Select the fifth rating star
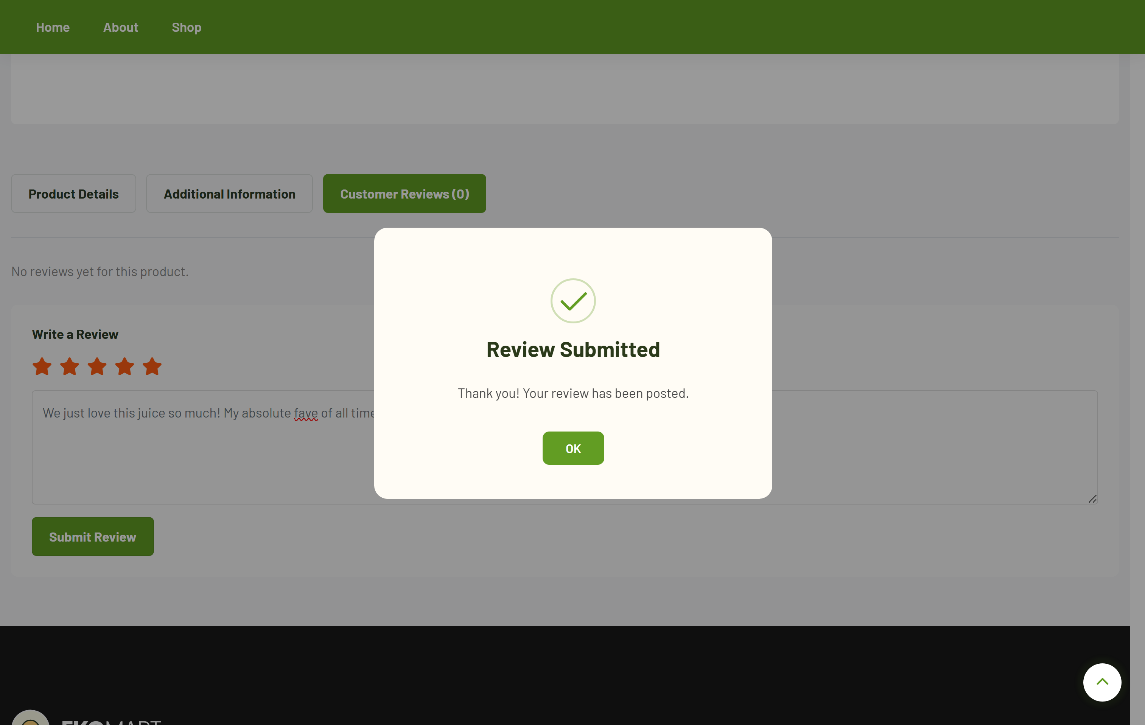This screenshot has height=725, width=1145. click(152, 366)
